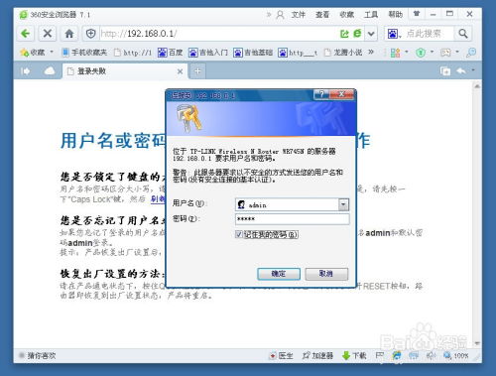Toggle the 记住我的密码 checkbox
This screenshot has height=376, width=496.
pyautogui.click(x=239, y=234)
